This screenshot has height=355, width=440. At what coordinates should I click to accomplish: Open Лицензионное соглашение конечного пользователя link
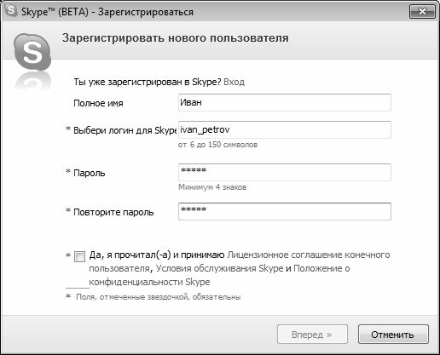(x=239, y=261)
